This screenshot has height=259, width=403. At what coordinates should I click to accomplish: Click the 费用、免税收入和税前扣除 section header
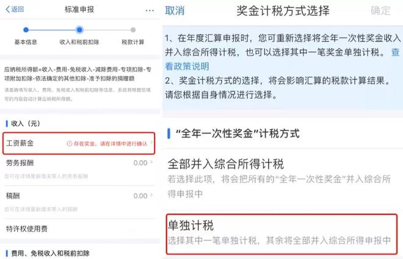pos(50,254)
